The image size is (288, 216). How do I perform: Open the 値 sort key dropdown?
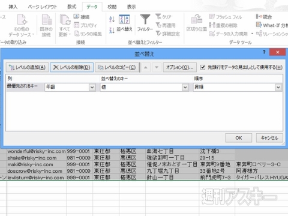click(x=185, y=88)
